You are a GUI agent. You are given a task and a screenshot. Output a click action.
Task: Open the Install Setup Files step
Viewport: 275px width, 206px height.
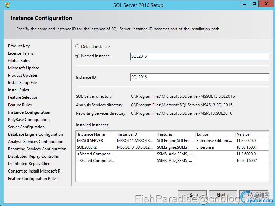[23, 83]
